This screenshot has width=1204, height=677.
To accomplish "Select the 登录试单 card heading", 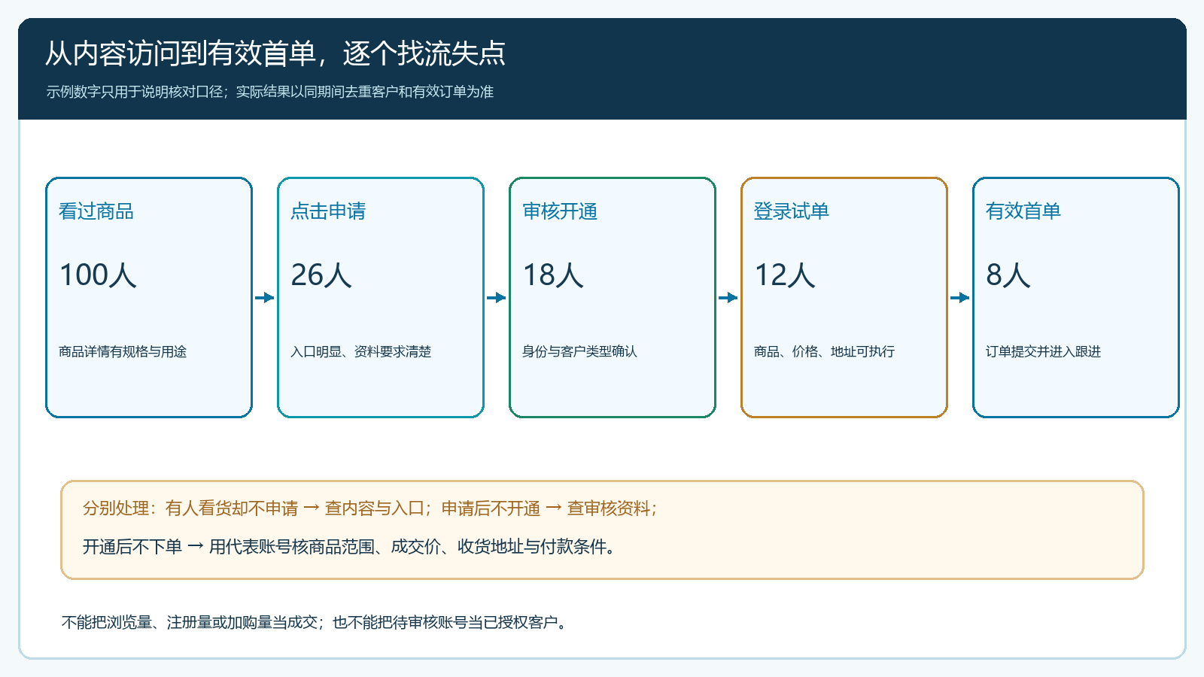I will (x=792, y=211).
